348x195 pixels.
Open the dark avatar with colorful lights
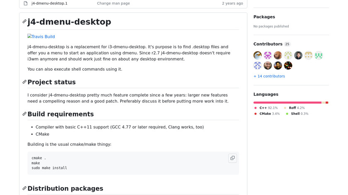click(x=288, y=66)
